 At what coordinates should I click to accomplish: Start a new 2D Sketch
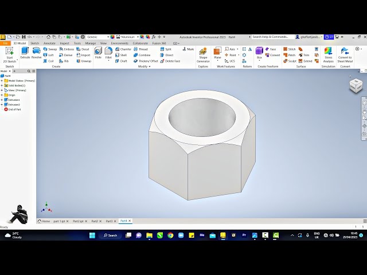pyautogui.click(x=10, y=55)
